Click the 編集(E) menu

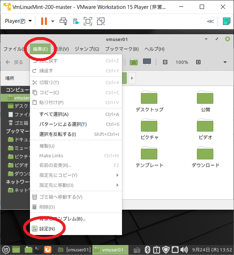point(40,49)
